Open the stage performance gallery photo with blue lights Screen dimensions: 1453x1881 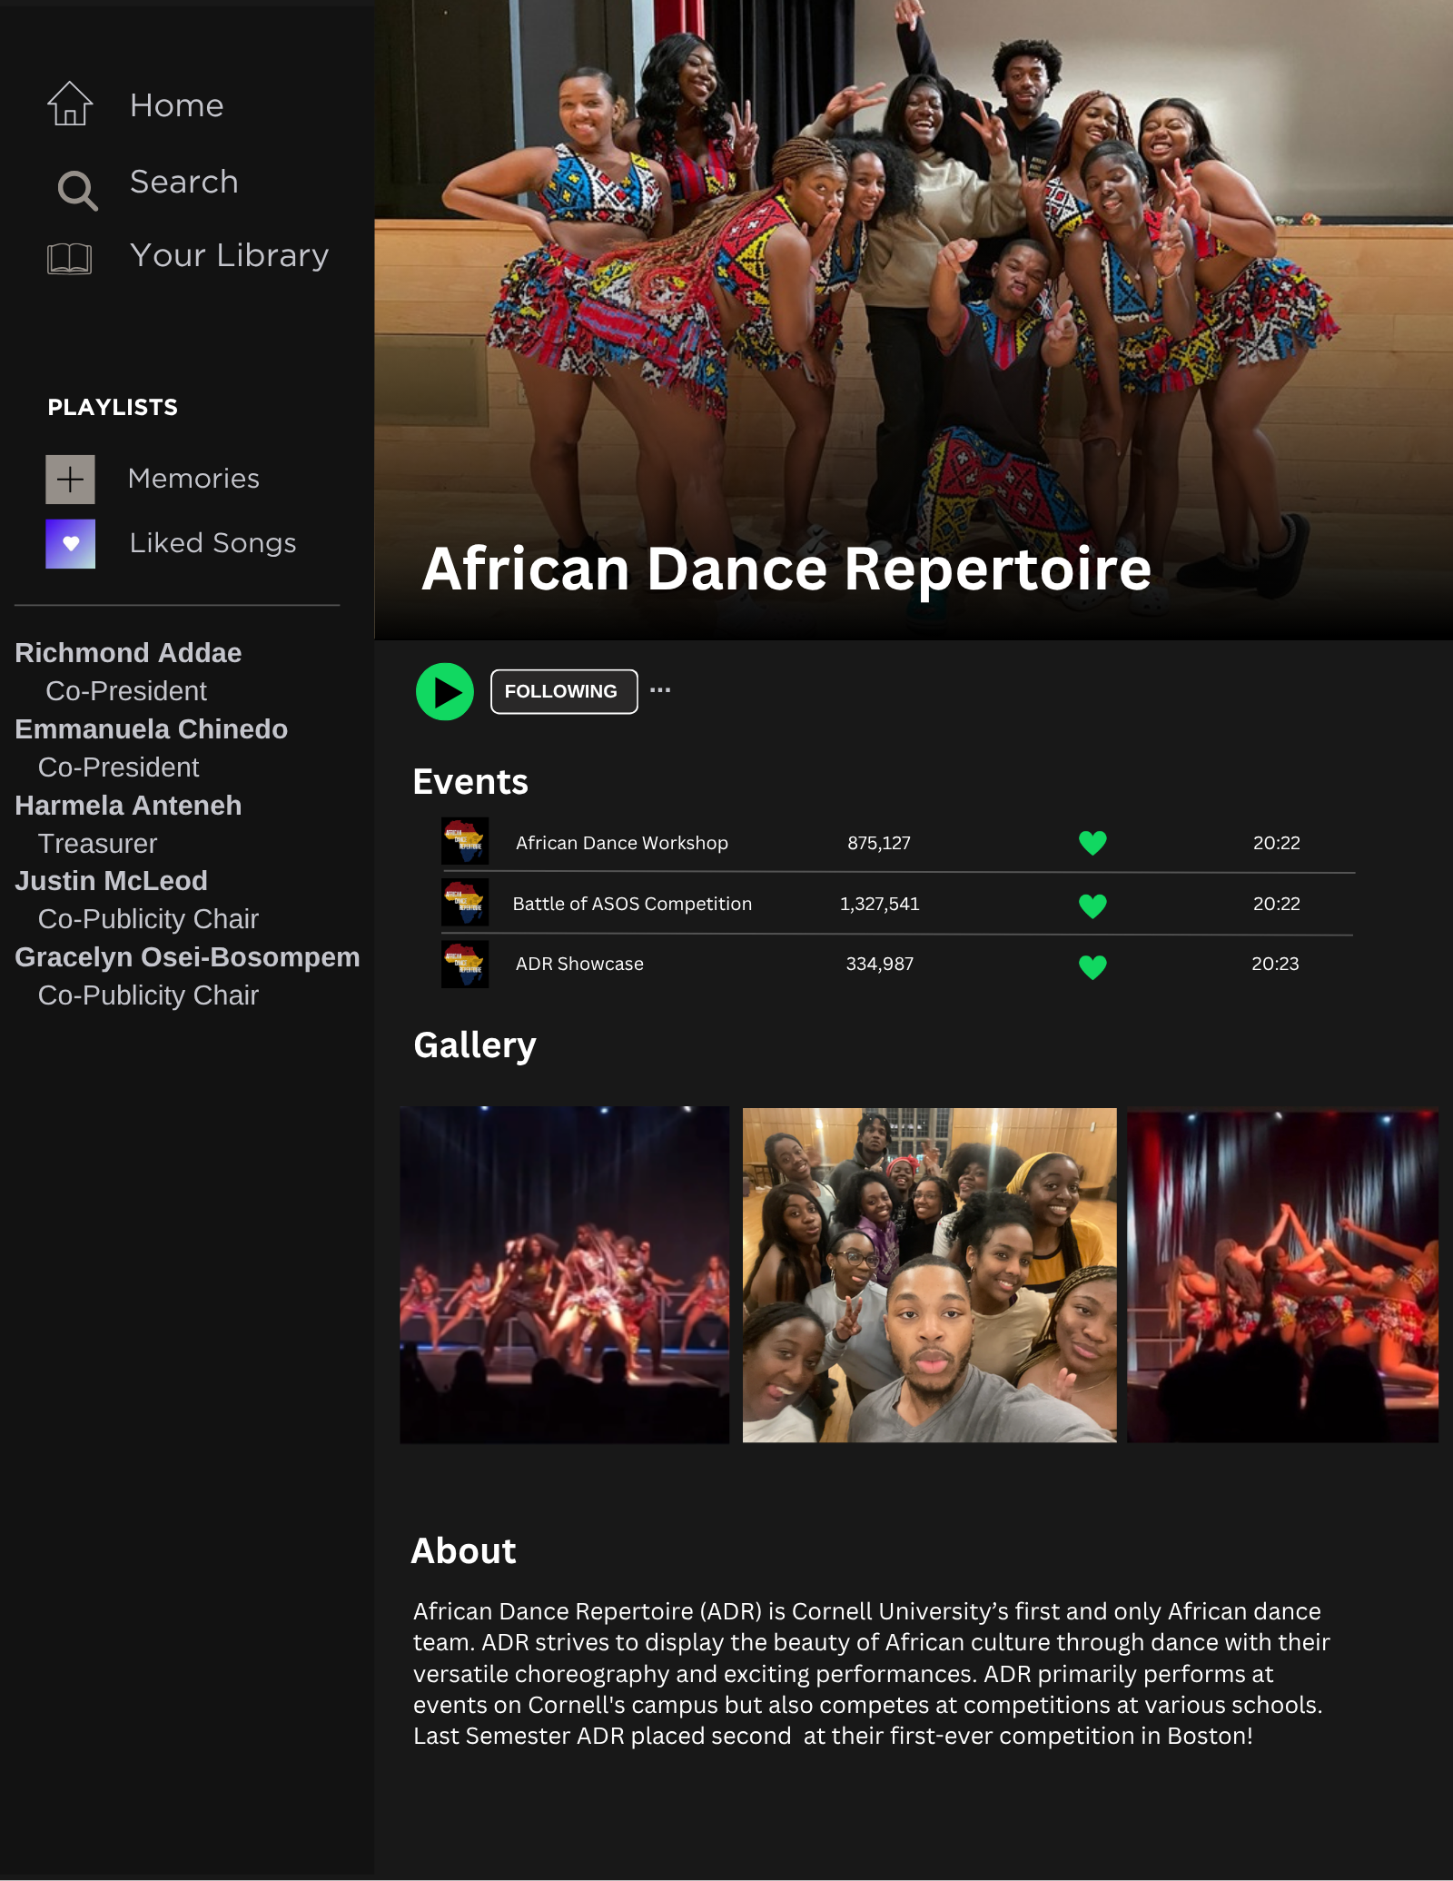565,1274
